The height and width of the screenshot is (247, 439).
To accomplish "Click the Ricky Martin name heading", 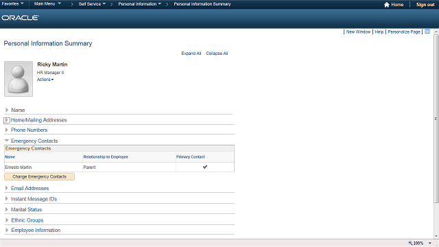I will point(52,64).
